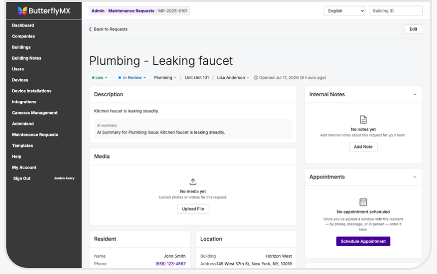This screenshot has width=437, height=274.
Task: Click the calendar icon in Appointments
Action: point(363,202)
